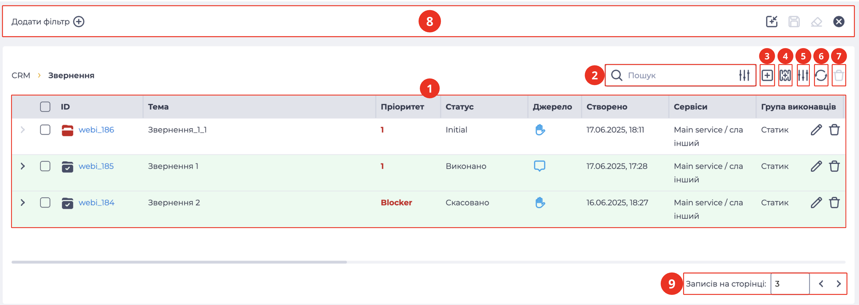The height and width of the screenshot is (305, 859).
Task: Click the merge records toolbar icon
Action: coord(785,75)
